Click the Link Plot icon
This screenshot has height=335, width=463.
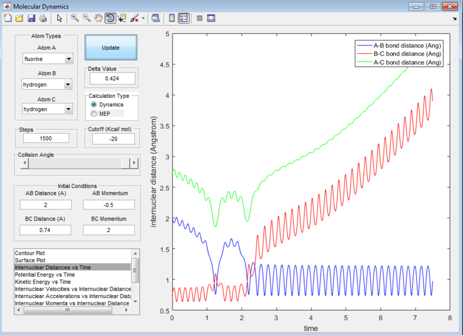[x=156, y=19]
